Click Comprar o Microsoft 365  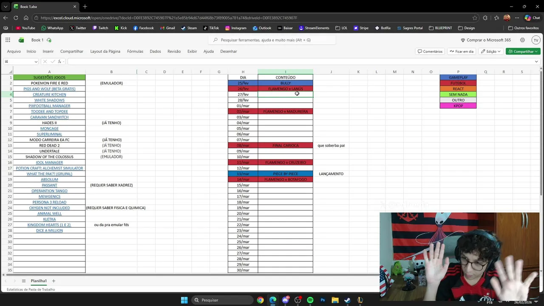[x=486, y=40]
